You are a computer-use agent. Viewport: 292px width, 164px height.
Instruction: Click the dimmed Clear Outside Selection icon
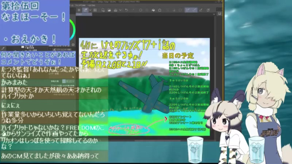coord(147,10)
